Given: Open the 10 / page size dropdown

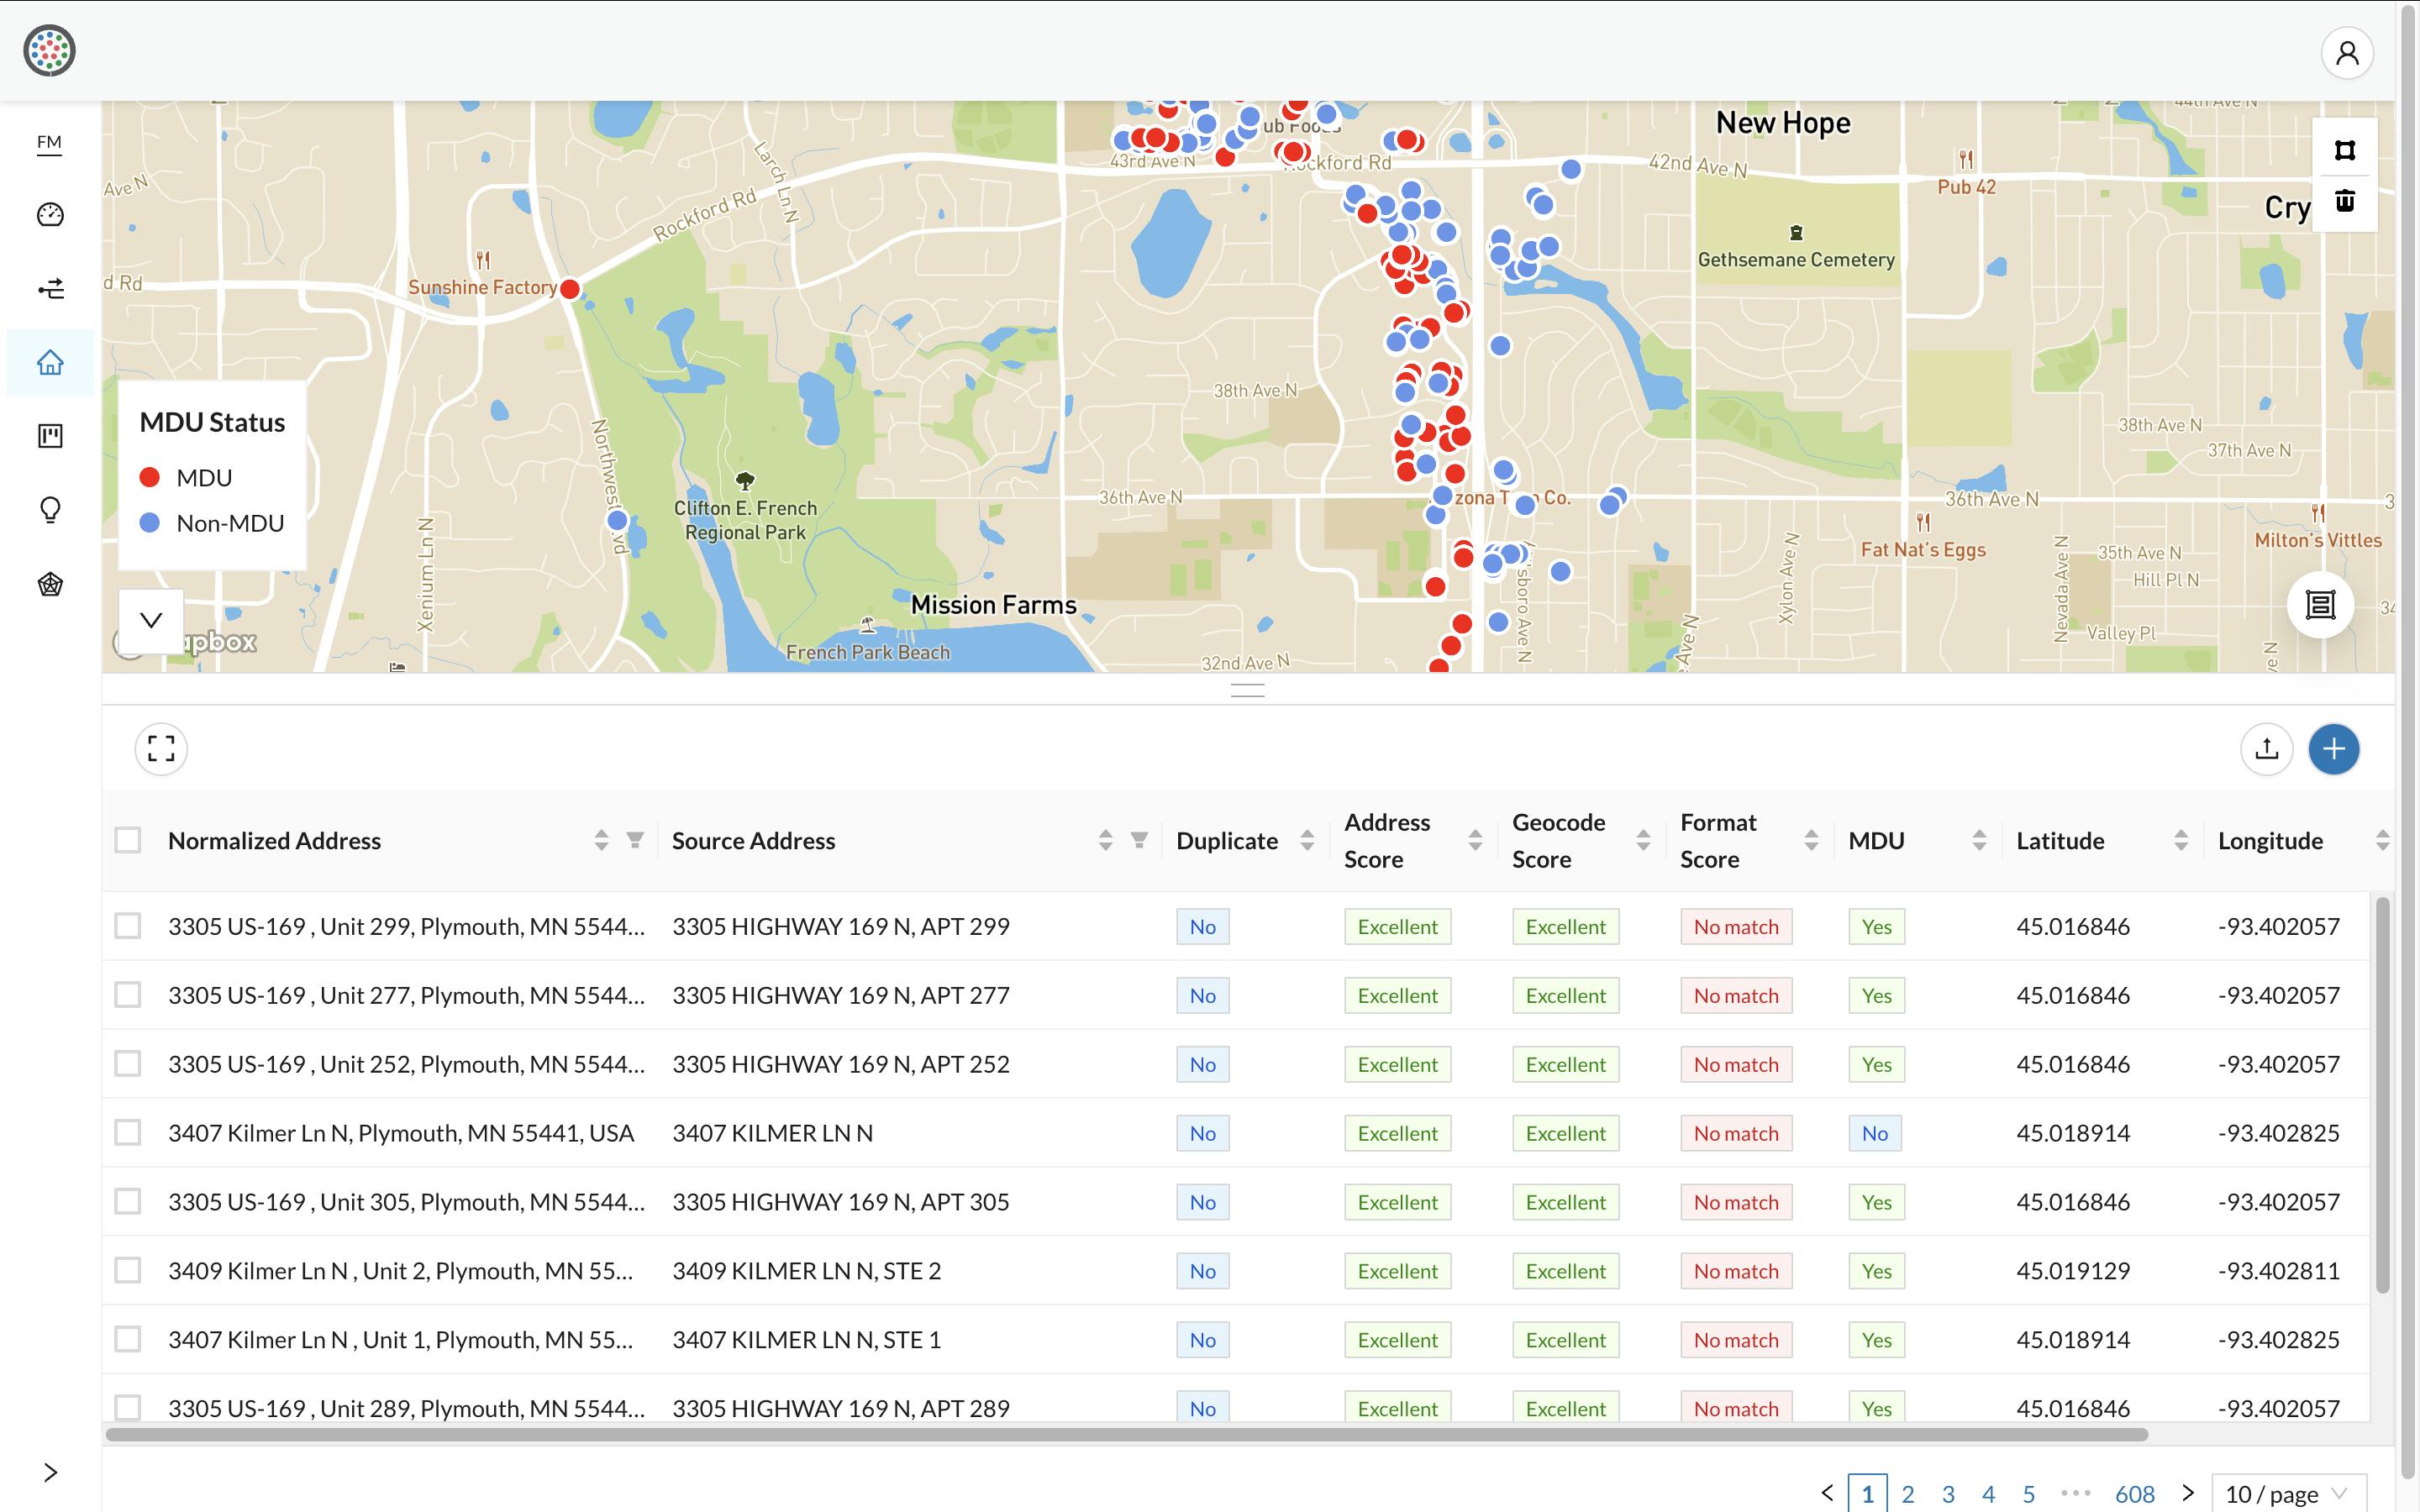Looking at the screenshot, I should pyautogui.click(x=2288, y=1494).
